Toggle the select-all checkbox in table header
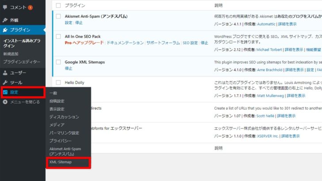Viewport: 322px width, 181px height. 58,5
